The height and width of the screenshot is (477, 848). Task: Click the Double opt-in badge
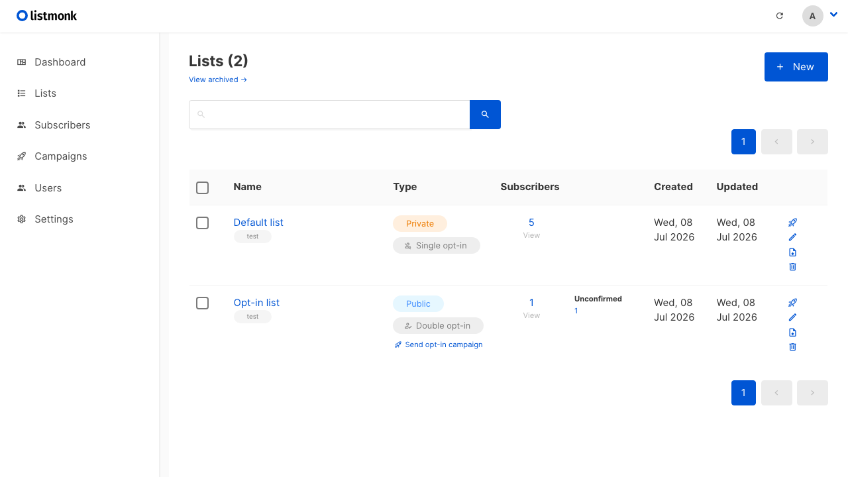438,326
